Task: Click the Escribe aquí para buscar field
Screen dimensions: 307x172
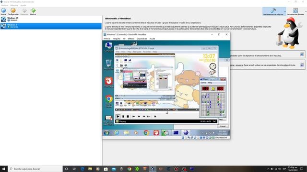Action: coord(35,169)
